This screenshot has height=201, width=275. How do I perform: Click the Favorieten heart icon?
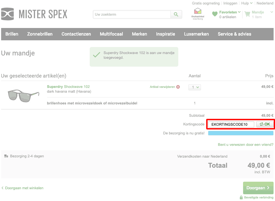(x=215, y=14)
